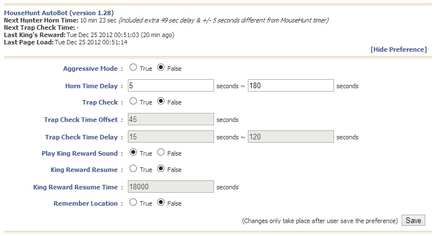Enable Trap Check True option

click(133, 102)
